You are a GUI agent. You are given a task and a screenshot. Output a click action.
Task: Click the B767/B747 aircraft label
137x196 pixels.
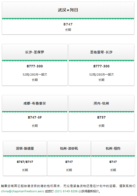click(x=25, y=162)
